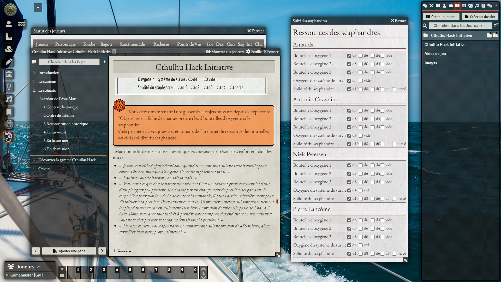The width and height of the screenshot is (501, 282).
Task: Open page '4 Le survivant'
Action: click(x=55, y=132)
